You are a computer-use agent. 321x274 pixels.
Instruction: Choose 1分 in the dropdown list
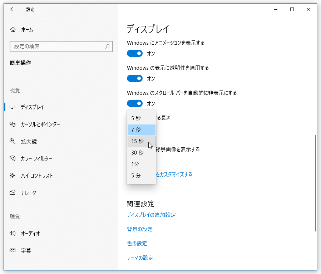click(x=142, y=164)
